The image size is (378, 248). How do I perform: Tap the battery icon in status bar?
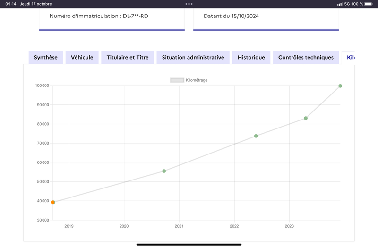click(369, 4)
